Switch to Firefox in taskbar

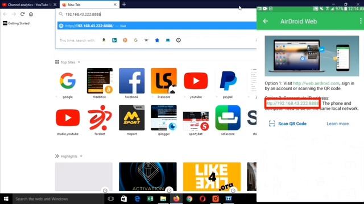(176, 199)
